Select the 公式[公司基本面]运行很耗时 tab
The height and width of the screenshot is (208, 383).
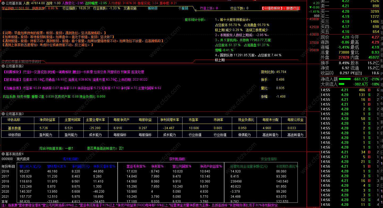point(21,62)
